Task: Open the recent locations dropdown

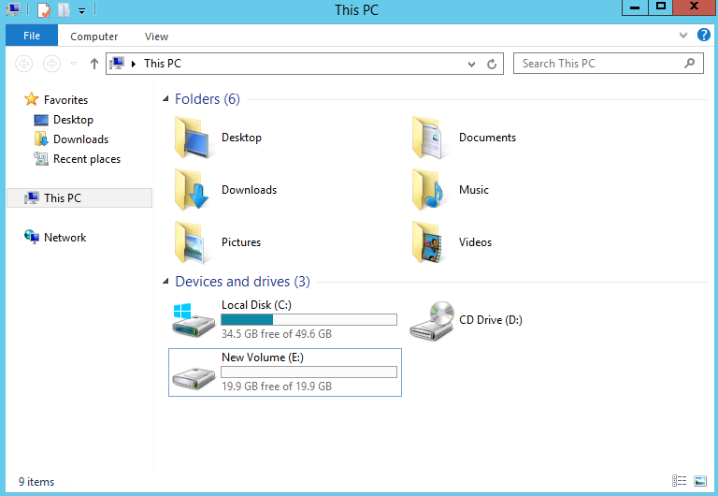Action: point(73,64)
